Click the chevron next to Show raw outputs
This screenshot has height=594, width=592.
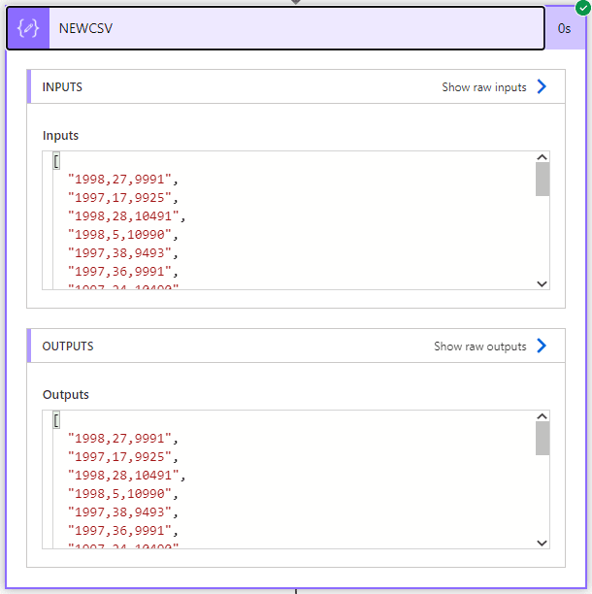(x=542, y=346)
